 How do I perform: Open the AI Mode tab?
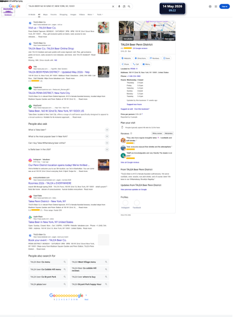[32, 15]
